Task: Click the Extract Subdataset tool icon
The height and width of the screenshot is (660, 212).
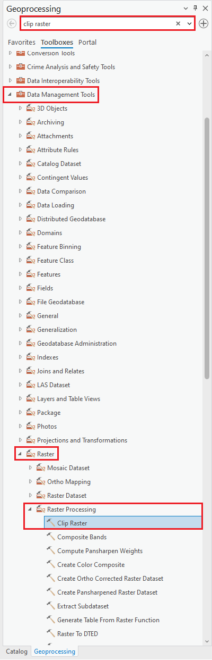Action: [x=51, y=606]
